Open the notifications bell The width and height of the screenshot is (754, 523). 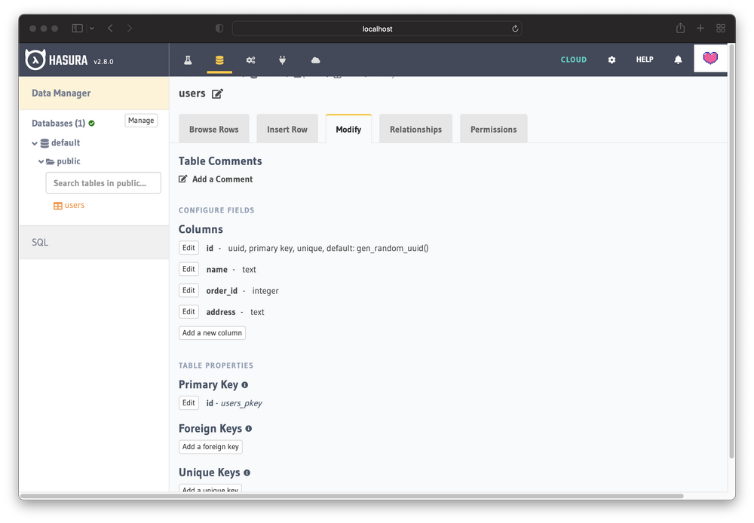click(x=677, y=59)
